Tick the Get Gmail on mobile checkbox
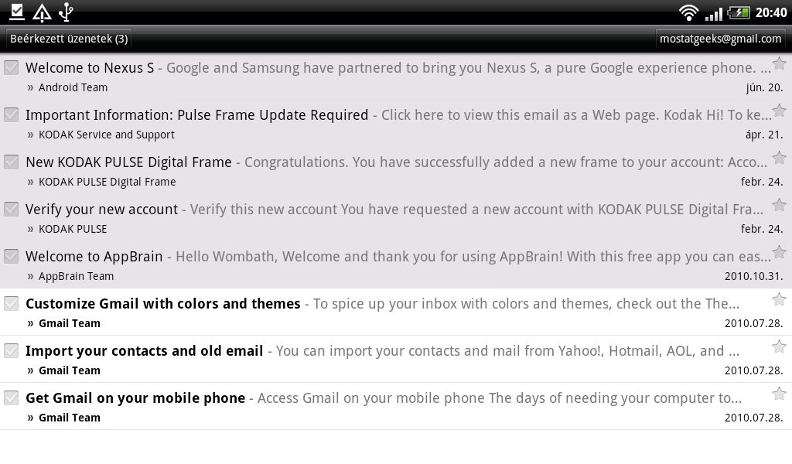792x464 pixels. pyautogui.click(x=12, y=398)
